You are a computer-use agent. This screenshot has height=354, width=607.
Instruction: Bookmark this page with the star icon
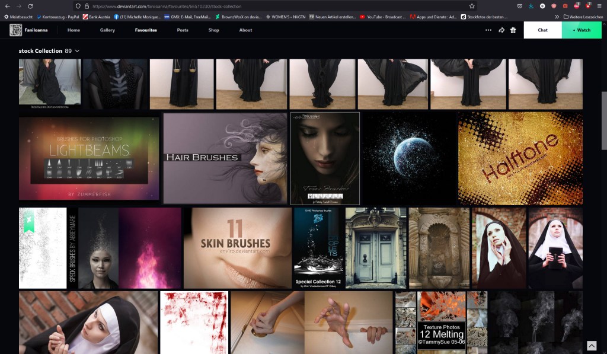pyautogui.click(x=472, y=6)
